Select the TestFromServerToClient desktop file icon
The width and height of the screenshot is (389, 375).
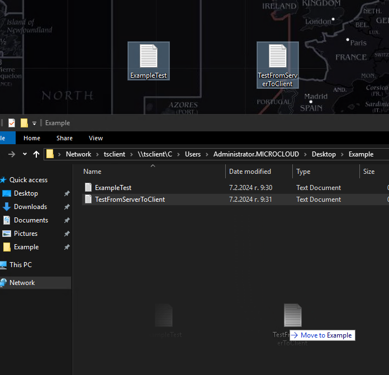[278, 65]
